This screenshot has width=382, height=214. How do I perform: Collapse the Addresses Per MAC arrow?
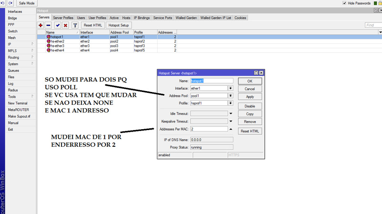(x=231, y=129)
